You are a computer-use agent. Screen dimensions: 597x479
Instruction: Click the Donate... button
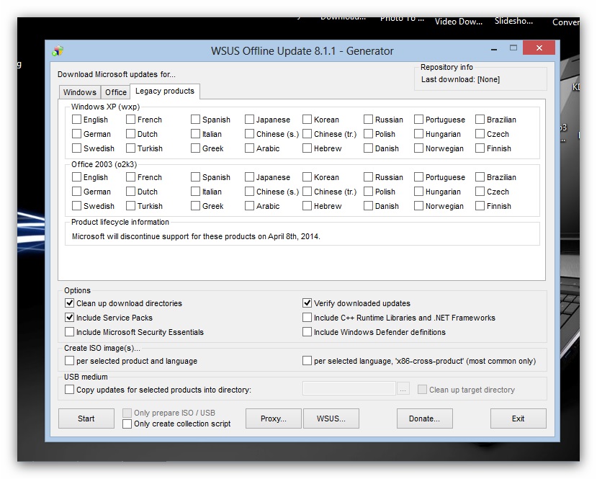[424, 418]
